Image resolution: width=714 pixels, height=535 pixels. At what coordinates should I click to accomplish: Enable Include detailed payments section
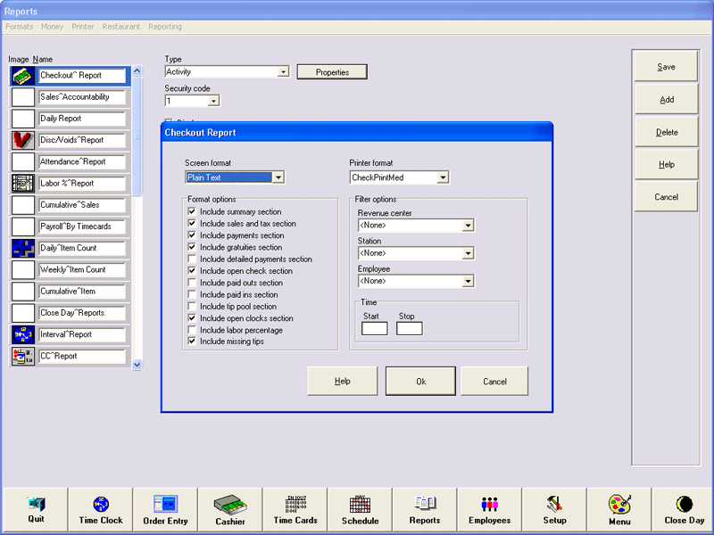pyautogui.click(x=192, y=259)
